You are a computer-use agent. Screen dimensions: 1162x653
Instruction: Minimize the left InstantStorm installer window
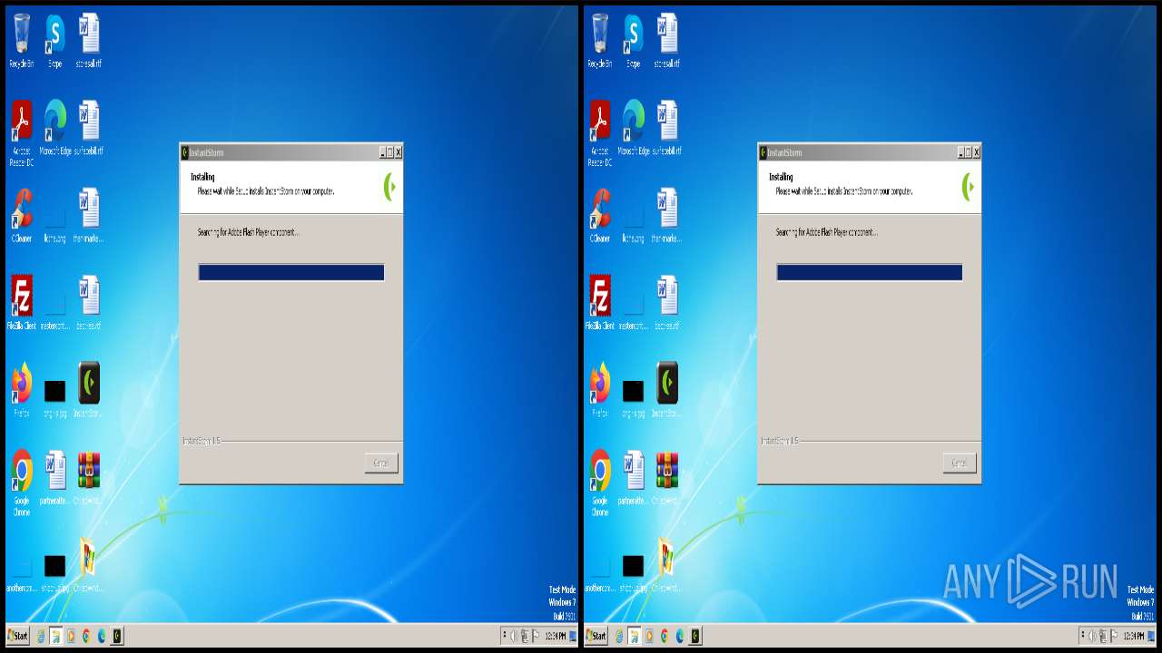click(x=382, y=152)
